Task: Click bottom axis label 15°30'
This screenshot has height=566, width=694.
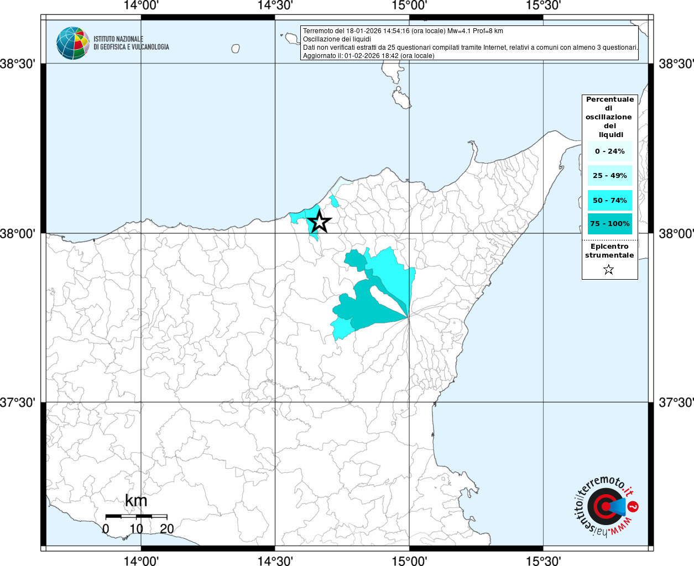Action: click(x=543, y=560)
